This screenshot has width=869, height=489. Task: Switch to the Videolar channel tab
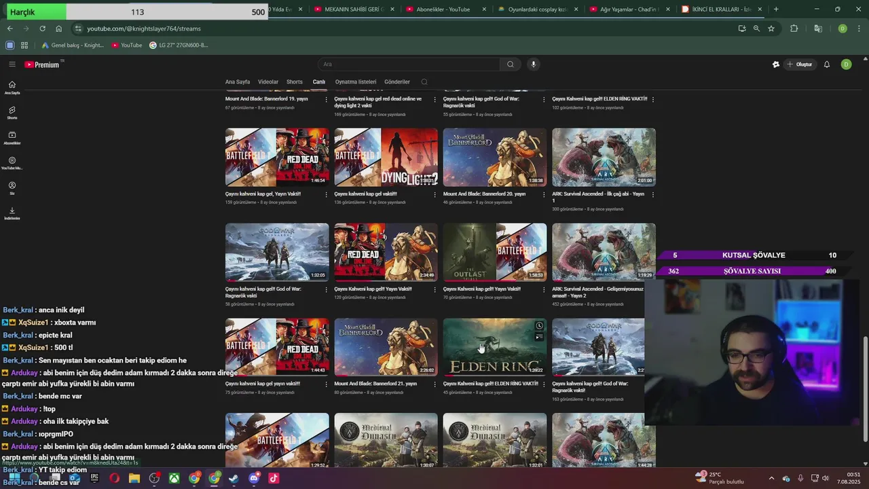(268, 82)
